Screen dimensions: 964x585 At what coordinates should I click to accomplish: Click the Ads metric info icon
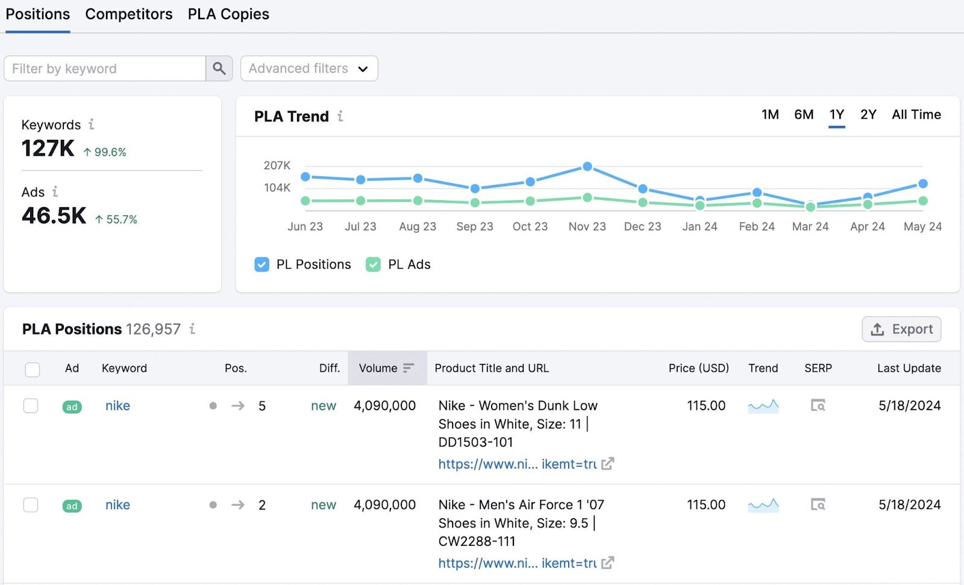click(x=55, y=192)
